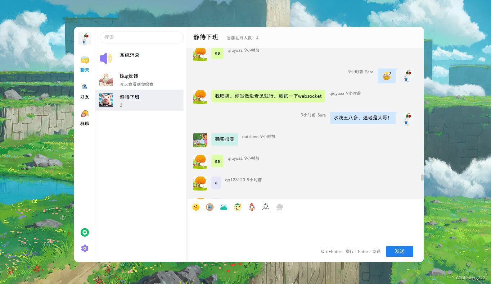
Task: Open the 群聊 section in the sidebar
Action: click(85, 118)
